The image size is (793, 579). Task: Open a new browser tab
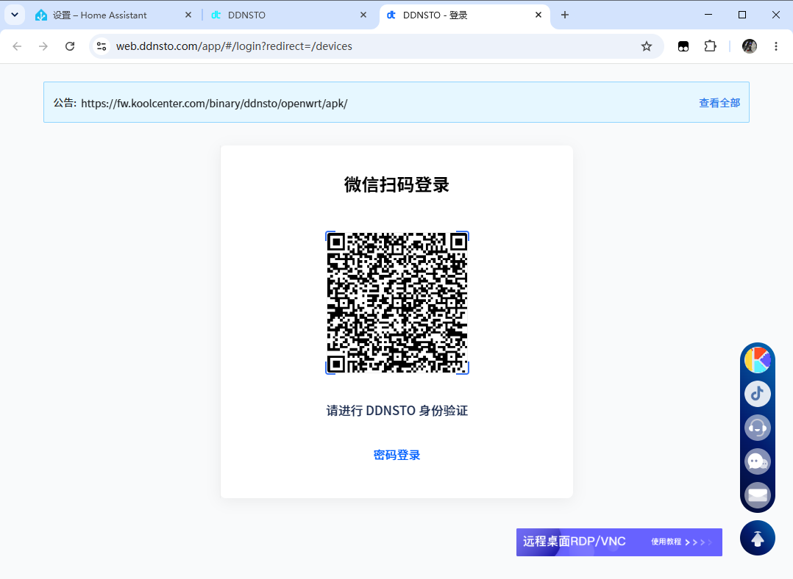(565, 15)
